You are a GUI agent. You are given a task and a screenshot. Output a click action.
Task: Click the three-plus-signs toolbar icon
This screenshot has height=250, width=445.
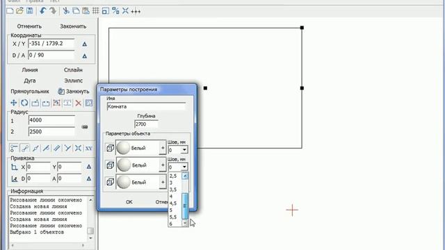pyautogui.click(x=136, y=11)
